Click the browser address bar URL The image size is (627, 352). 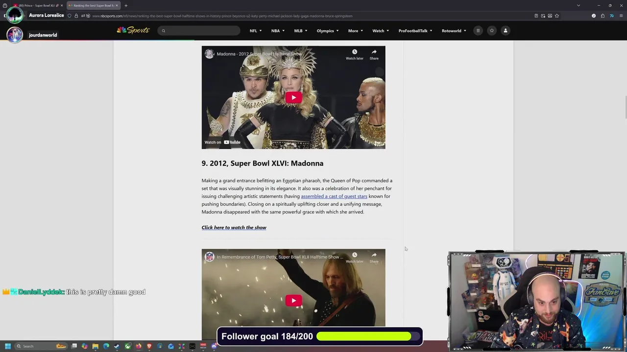click(x=222, y=16)
